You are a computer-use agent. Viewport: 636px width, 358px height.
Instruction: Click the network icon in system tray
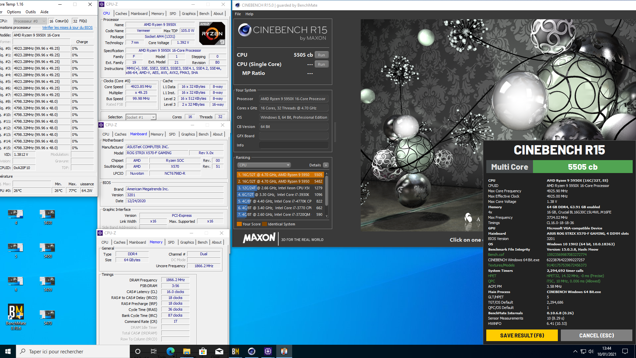(583, 351)
